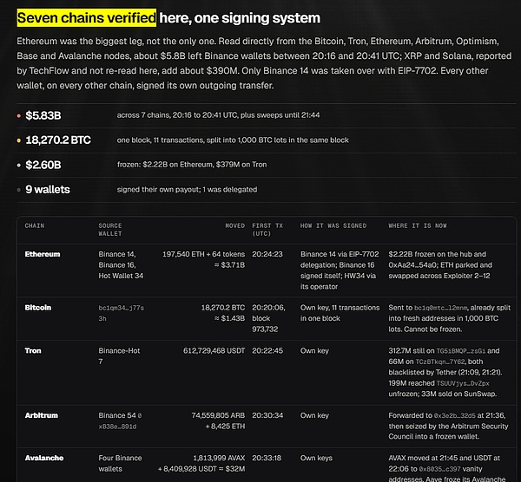The height and width of the screenshot is (482, 521).
Task: Click the '20:30:34' first-tx time
Action: tap(267, 415)
